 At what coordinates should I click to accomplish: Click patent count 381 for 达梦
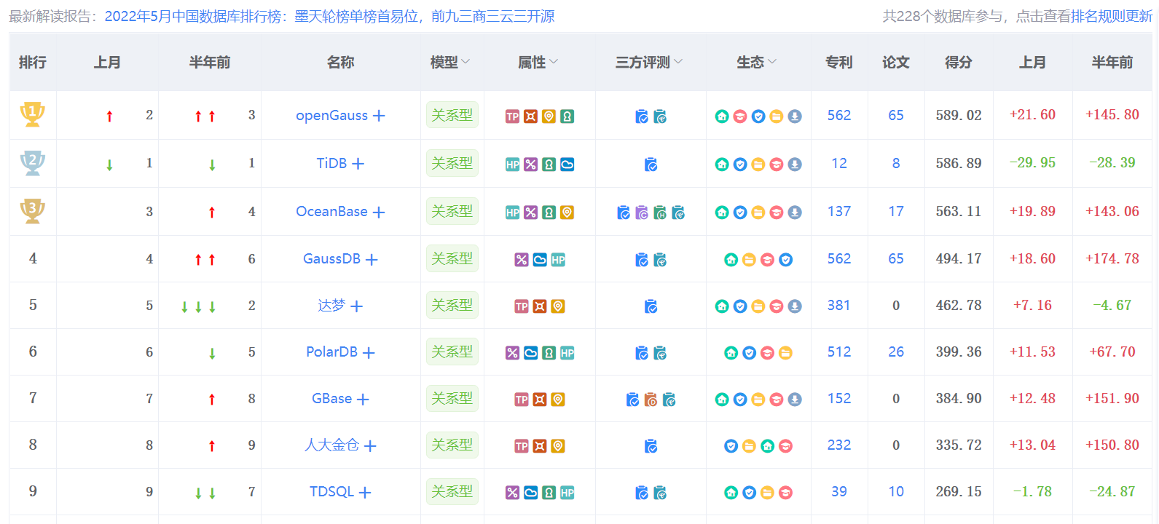click(x=839, y=305)
